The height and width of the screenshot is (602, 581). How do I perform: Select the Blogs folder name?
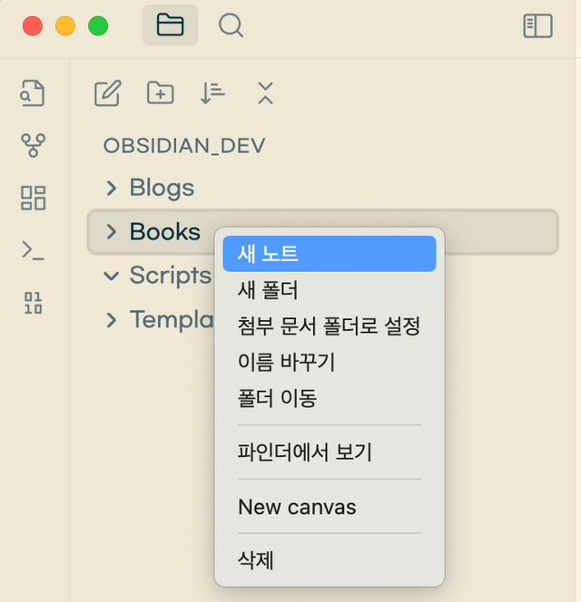[x=162, y=188]
